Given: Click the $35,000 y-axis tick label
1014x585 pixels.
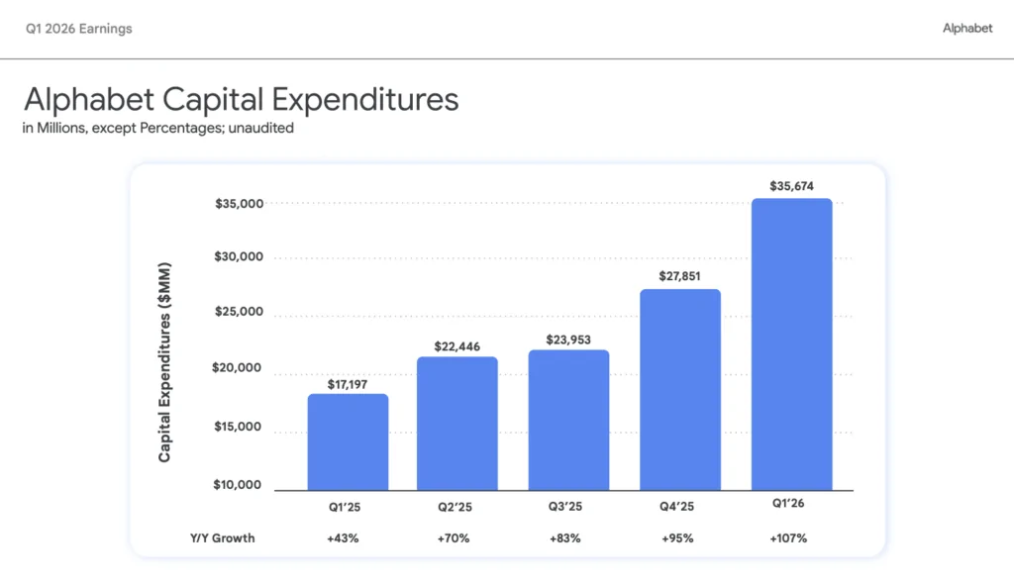Looking at the screenshot, I should tap(240, 204).
